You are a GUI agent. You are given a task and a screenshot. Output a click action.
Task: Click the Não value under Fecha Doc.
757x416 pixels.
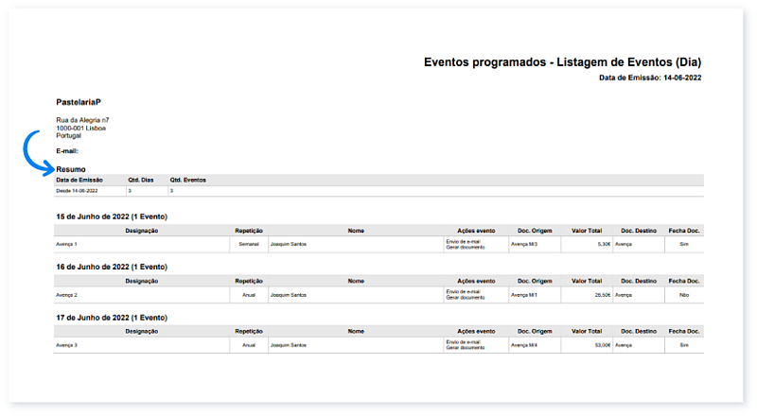click(x=683, y=294)
